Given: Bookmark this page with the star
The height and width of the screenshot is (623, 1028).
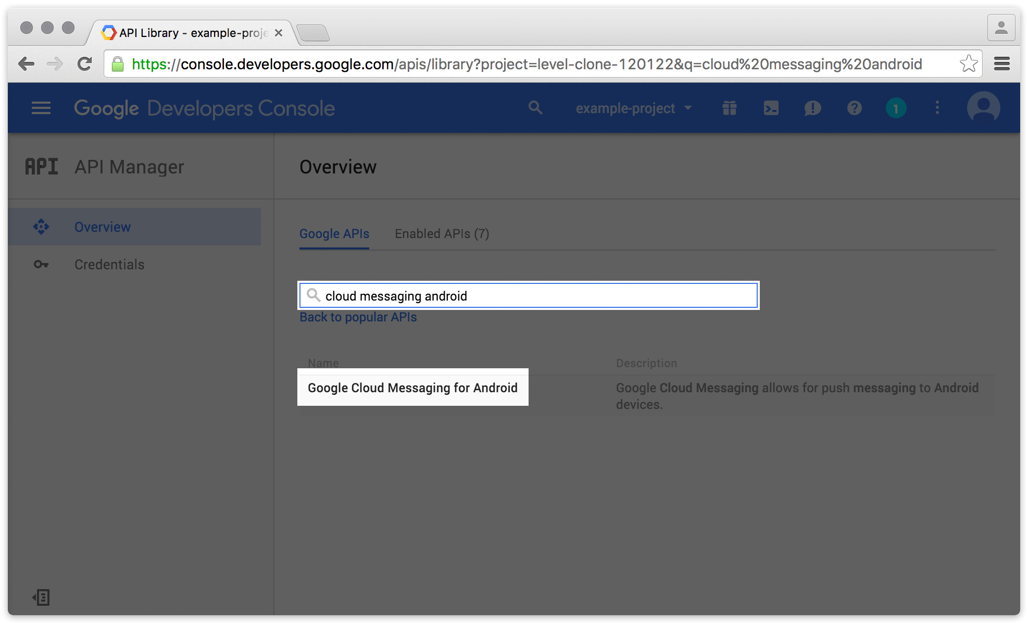Looking at the screenshot, I should (x=968, y=64).
